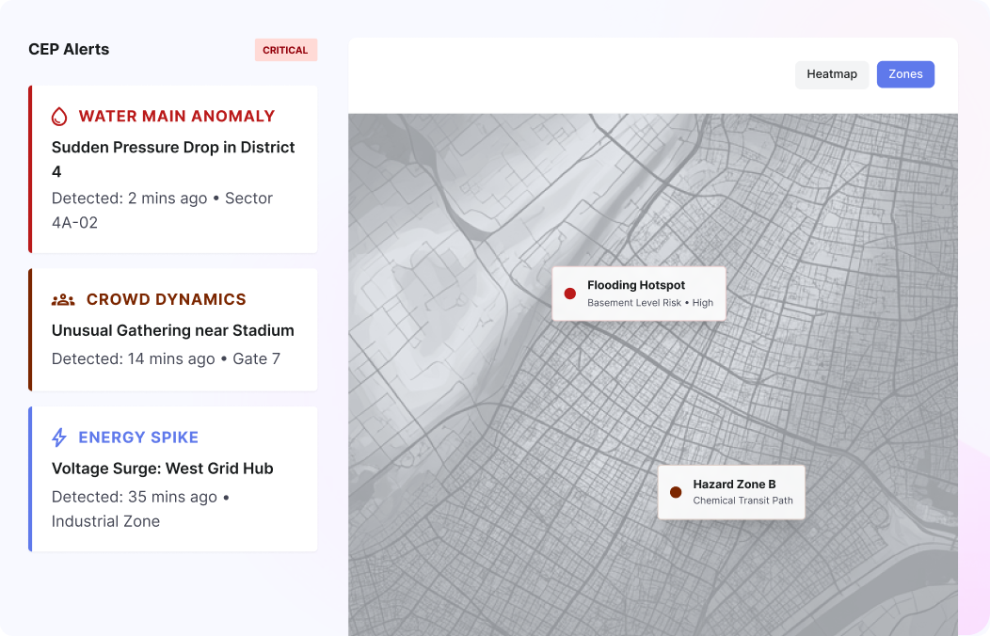Open the Energy Spike alert card
The width and height of the screenshot is (990, 636).
[174, 477]
